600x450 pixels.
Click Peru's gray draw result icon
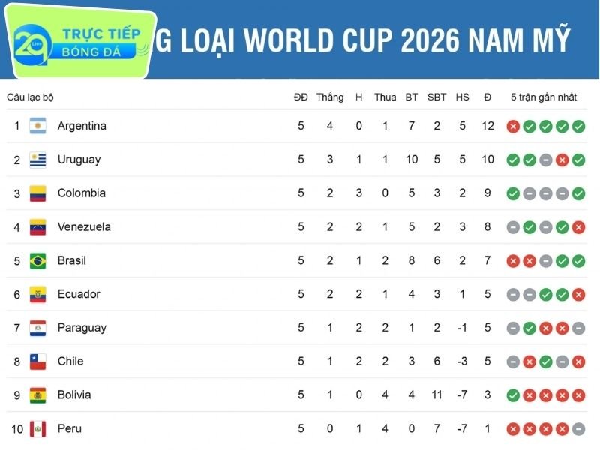point(578,429)
